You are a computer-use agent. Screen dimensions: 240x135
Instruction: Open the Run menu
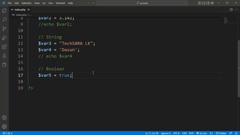51,3
